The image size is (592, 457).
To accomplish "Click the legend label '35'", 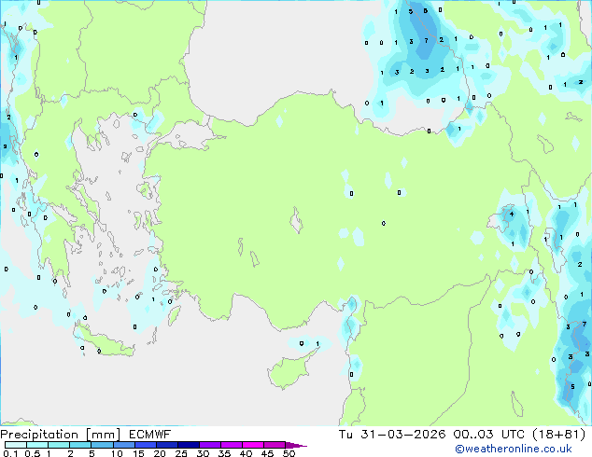I will (224, 453).
